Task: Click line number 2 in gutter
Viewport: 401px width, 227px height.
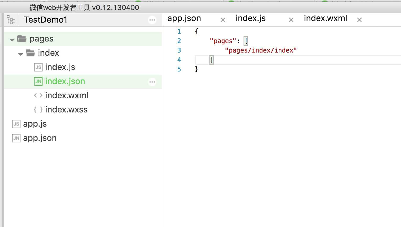Action: point(179,41)
